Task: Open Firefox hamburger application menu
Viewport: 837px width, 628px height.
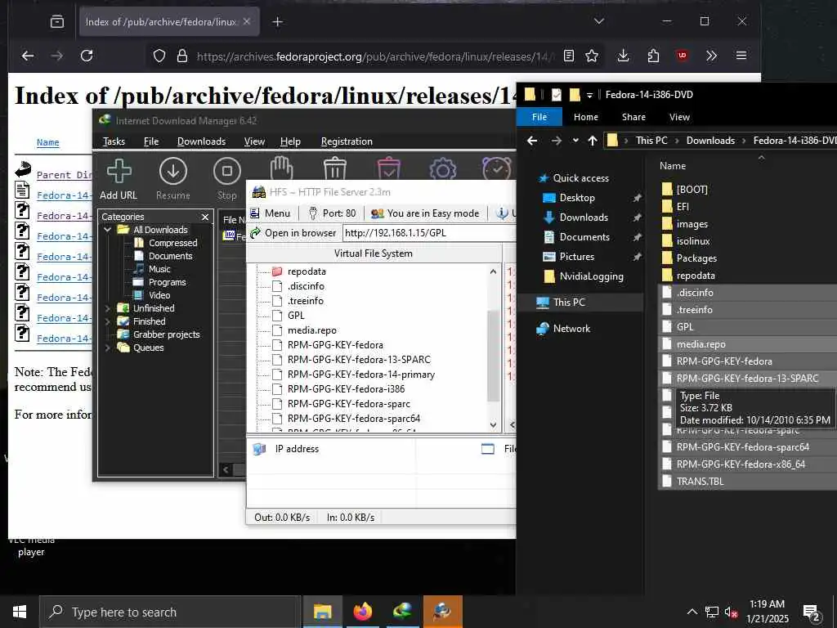Action: (741, 56)
